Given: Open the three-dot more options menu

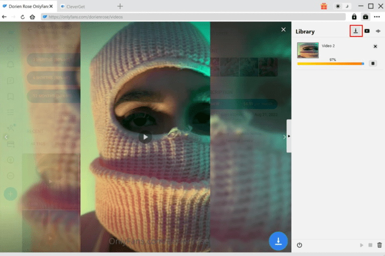Looking at the screenshot, I should tap(377, 17).
